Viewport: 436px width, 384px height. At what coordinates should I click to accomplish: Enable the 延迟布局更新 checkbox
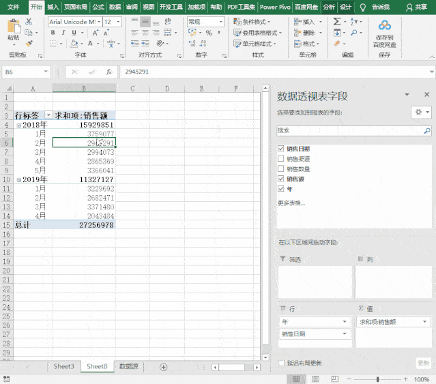coord(281,363)
